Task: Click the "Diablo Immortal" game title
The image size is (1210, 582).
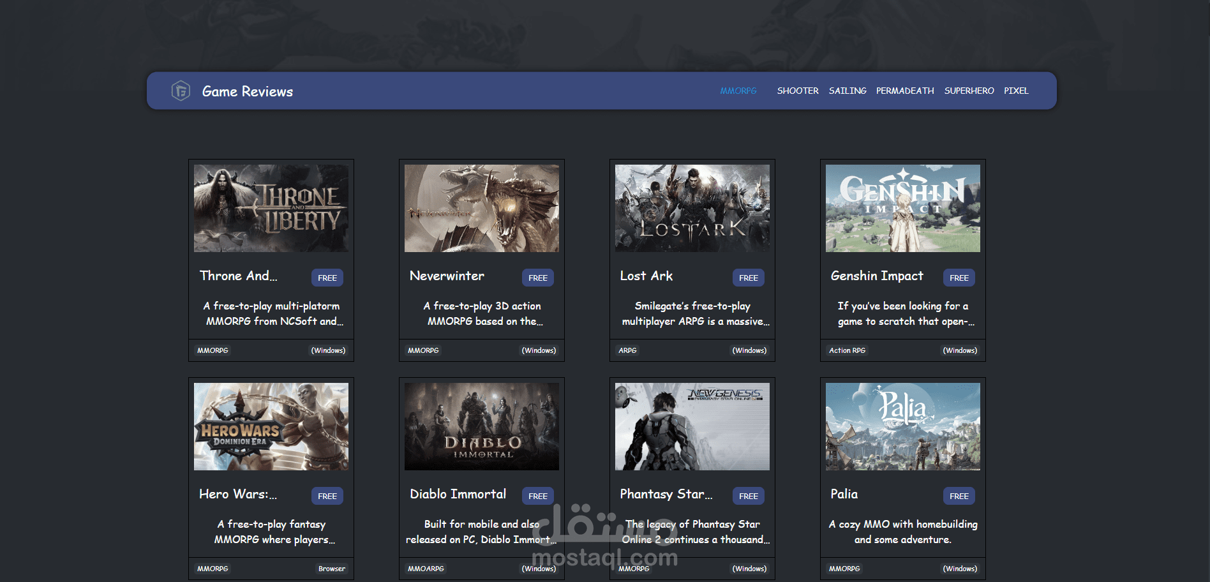Action: tap(458, 494)
